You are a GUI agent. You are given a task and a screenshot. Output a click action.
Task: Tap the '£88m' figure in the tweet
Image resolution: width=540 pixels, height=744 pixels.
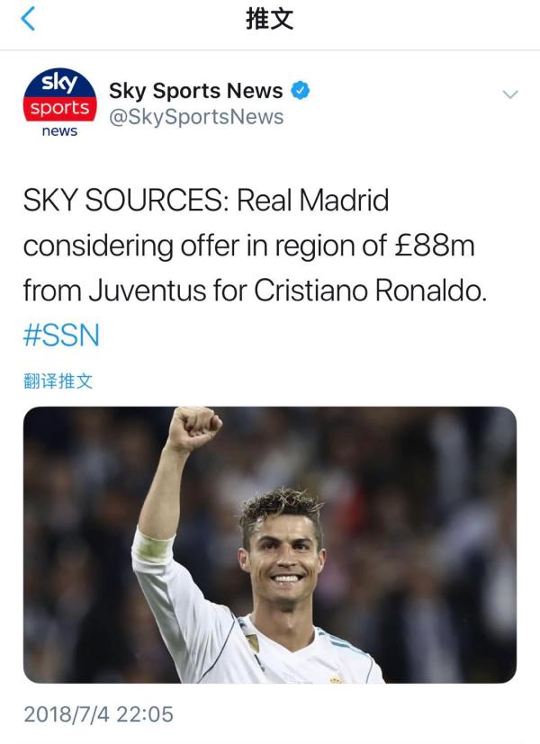tap(435, 246)
